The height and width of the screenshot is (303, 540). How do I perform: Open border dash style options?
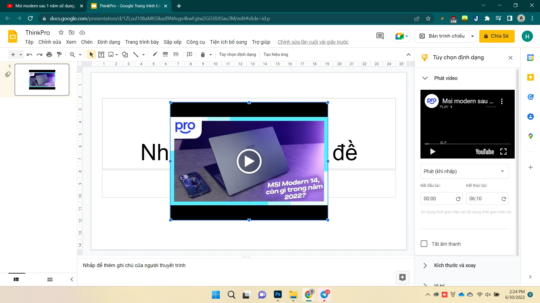point(176,54)
